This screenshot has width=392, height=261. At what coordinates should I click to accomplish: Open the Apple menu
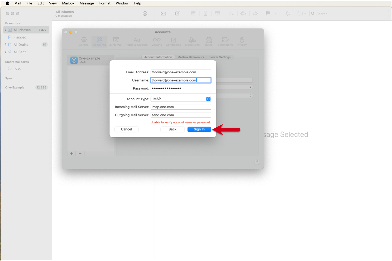pos(7,3)
